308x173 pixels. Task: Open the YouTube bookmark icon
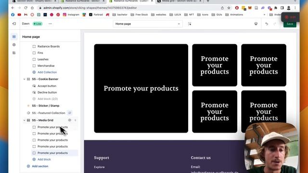(x=19, y=14)
